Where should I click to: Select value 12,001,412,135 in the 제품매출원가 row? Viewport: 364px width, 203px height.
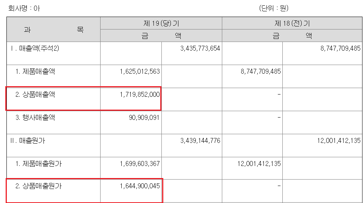click(259, 164)
